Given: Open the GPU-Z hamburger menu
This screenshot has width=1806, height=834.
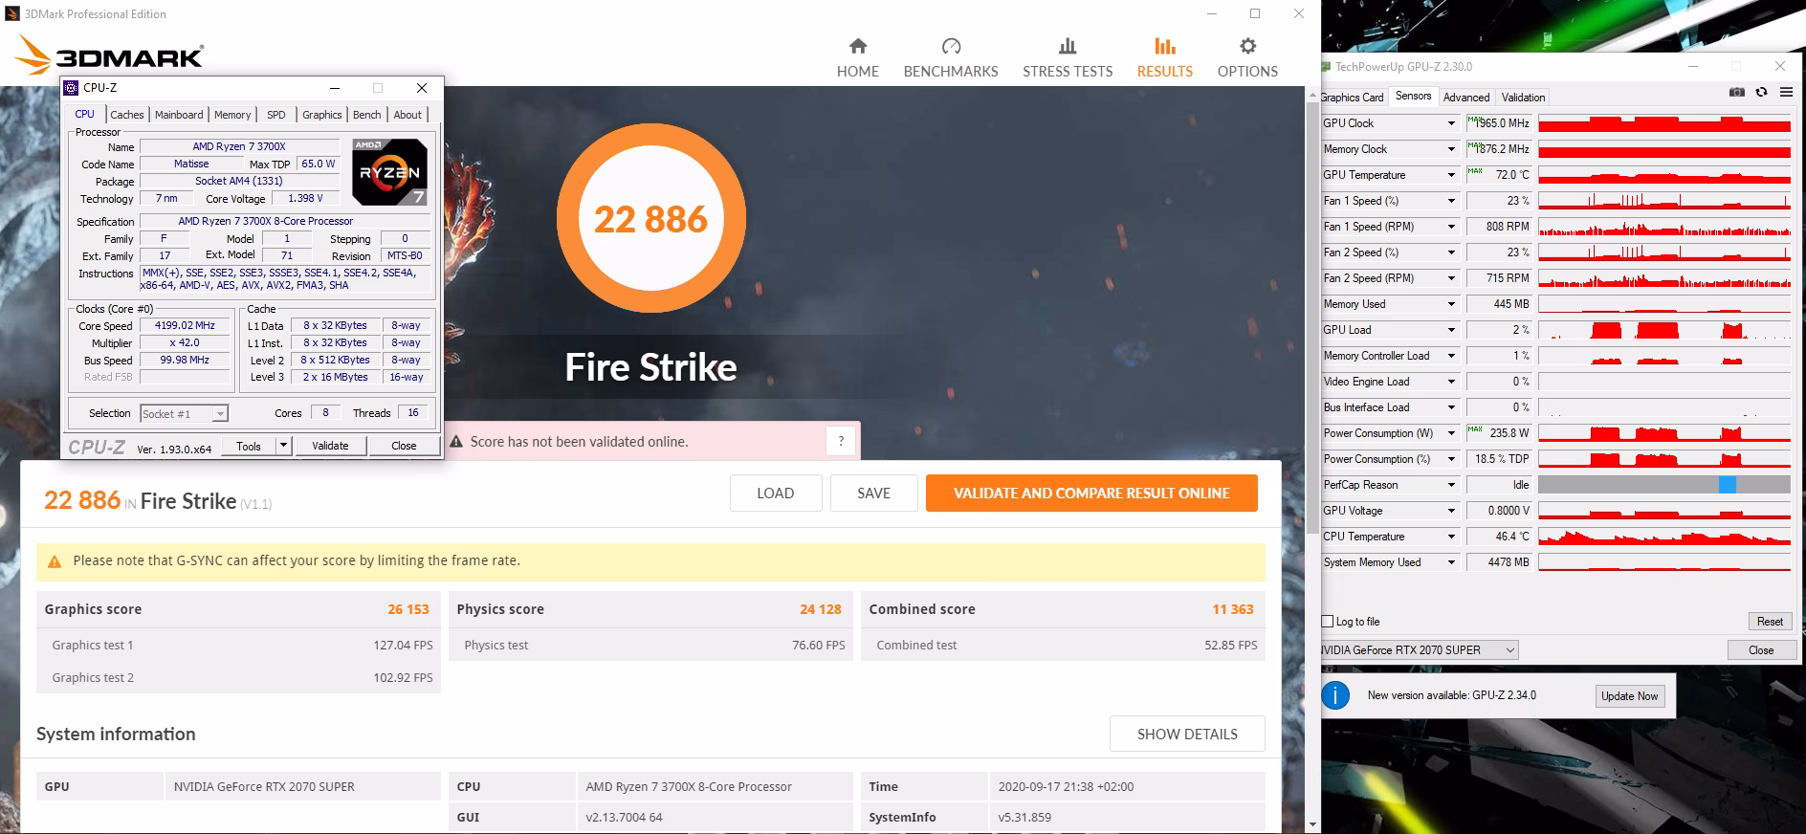Looking at the screenshot, I should [x=1786, y=93].
